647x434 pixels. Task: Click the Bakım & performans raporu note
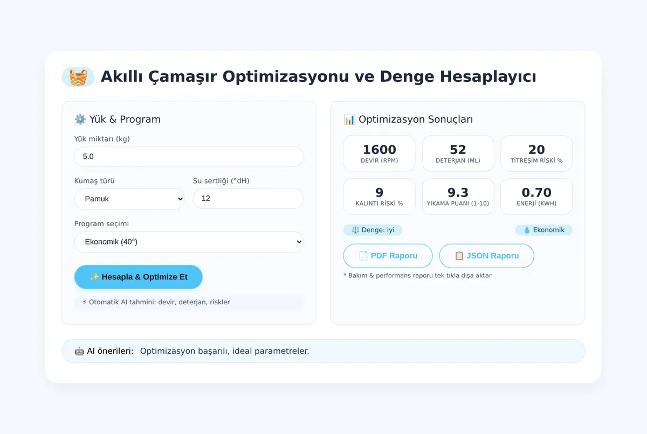pos(417,276)
